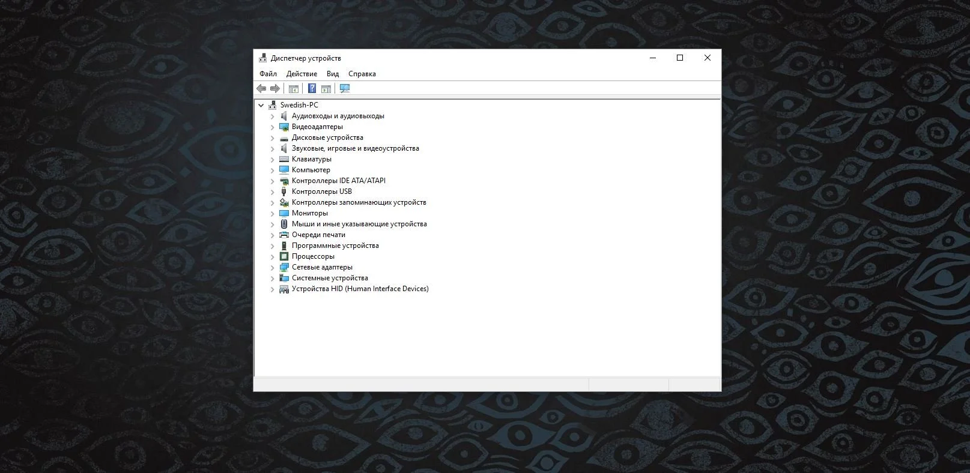Click the Back arrow toolbar icon
Screen dimensions: 970x473
[261, 89]
